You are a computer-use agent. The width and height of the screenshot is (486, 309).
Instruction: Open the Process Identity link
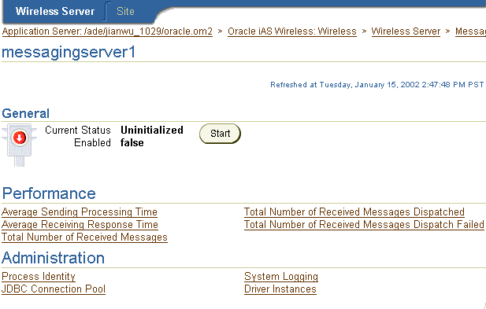click(39, 277)
